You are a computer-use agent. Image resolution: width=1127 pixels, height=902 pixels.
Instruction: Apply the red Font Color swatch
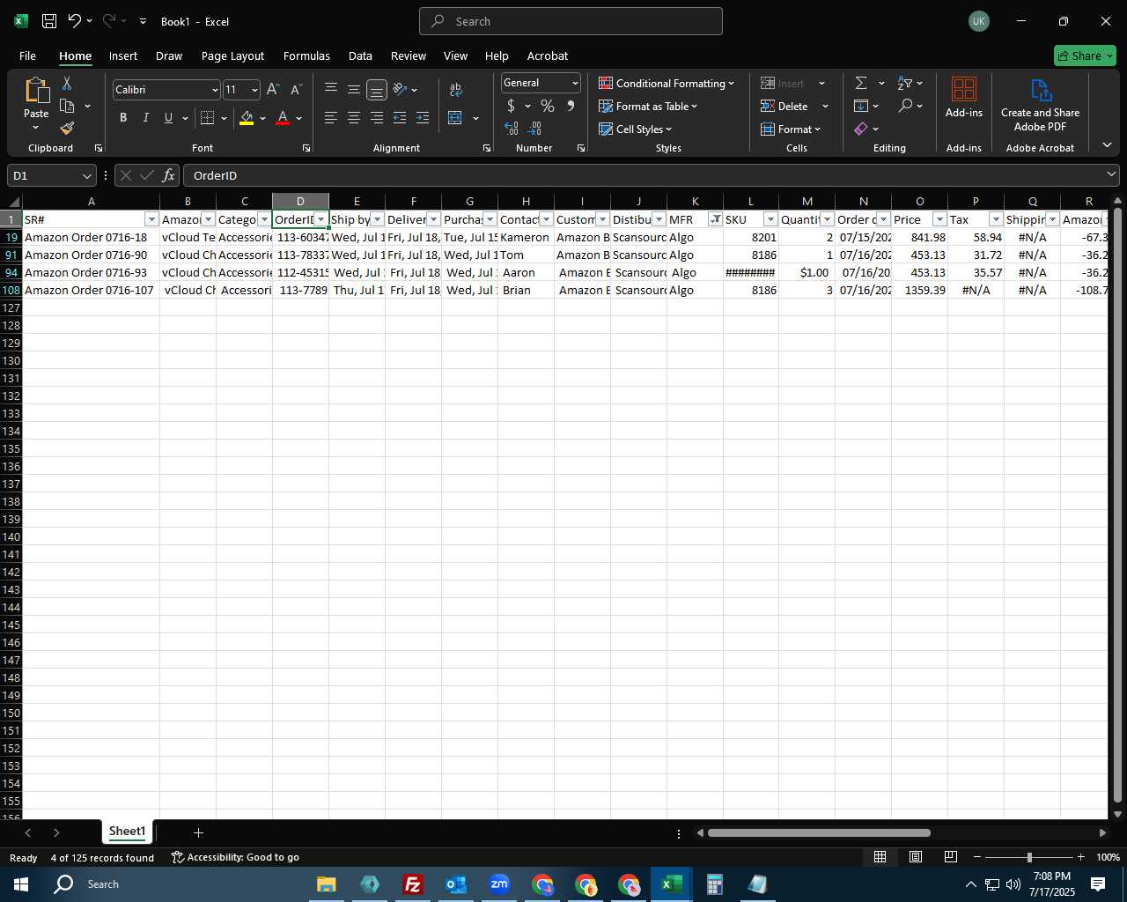click(283, 118)
